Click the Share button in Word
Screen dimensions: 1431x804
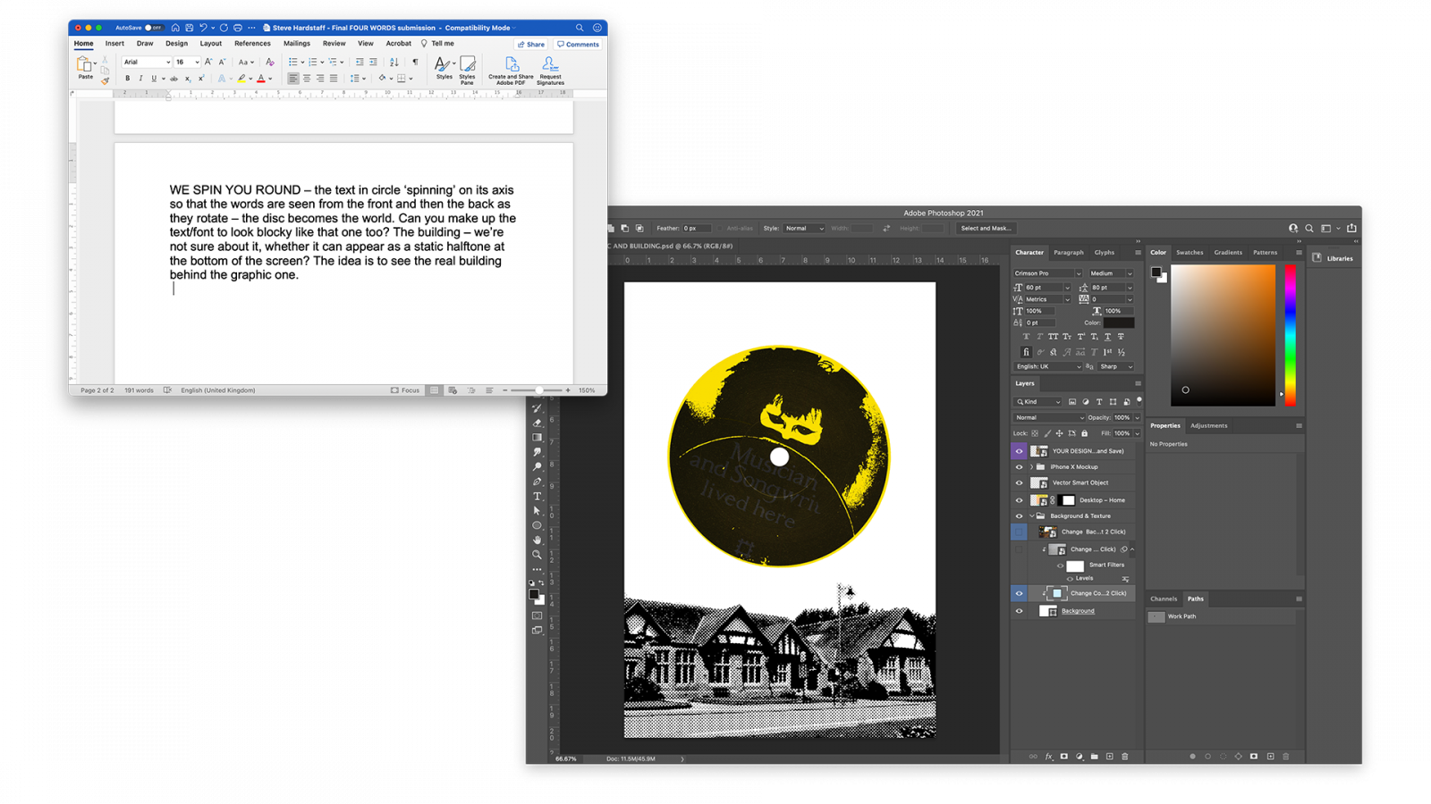click(x=531, y=44)
